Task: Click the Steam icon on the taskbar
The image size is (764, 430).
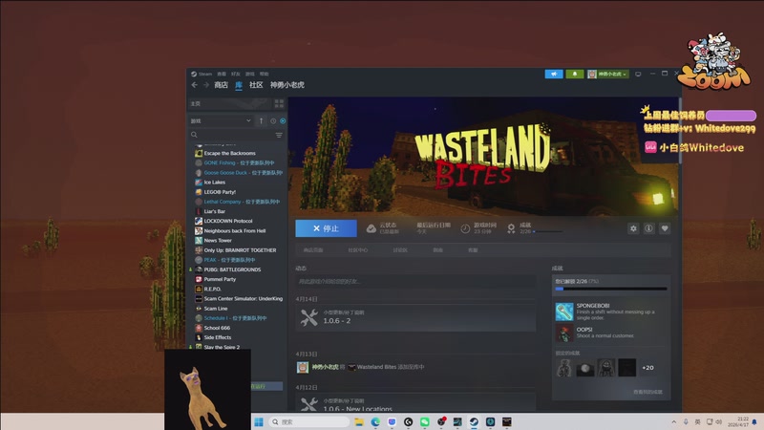Action: pyautogui.click(x=474, y=421)
